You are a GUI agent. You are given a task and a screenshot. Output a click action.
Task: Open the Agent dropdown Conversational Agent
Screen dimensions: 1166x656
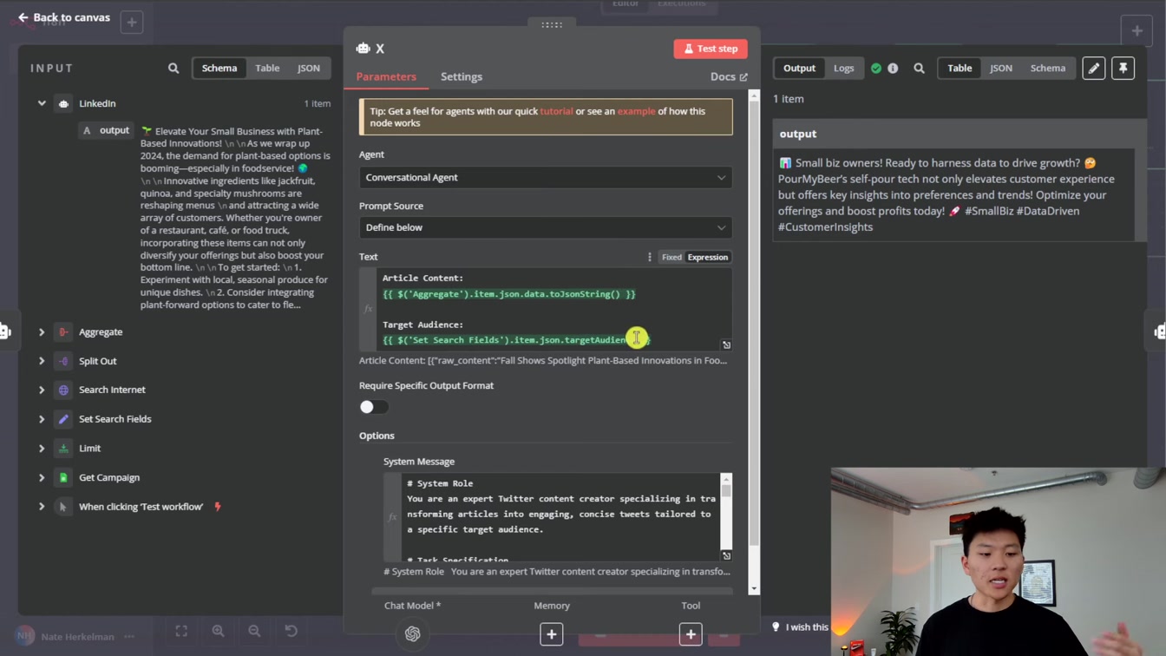click(546, 177)
